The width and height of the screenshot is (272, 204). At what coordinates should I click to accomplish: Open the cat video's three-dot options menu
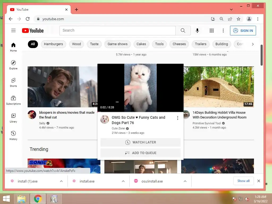coord(178,118)
